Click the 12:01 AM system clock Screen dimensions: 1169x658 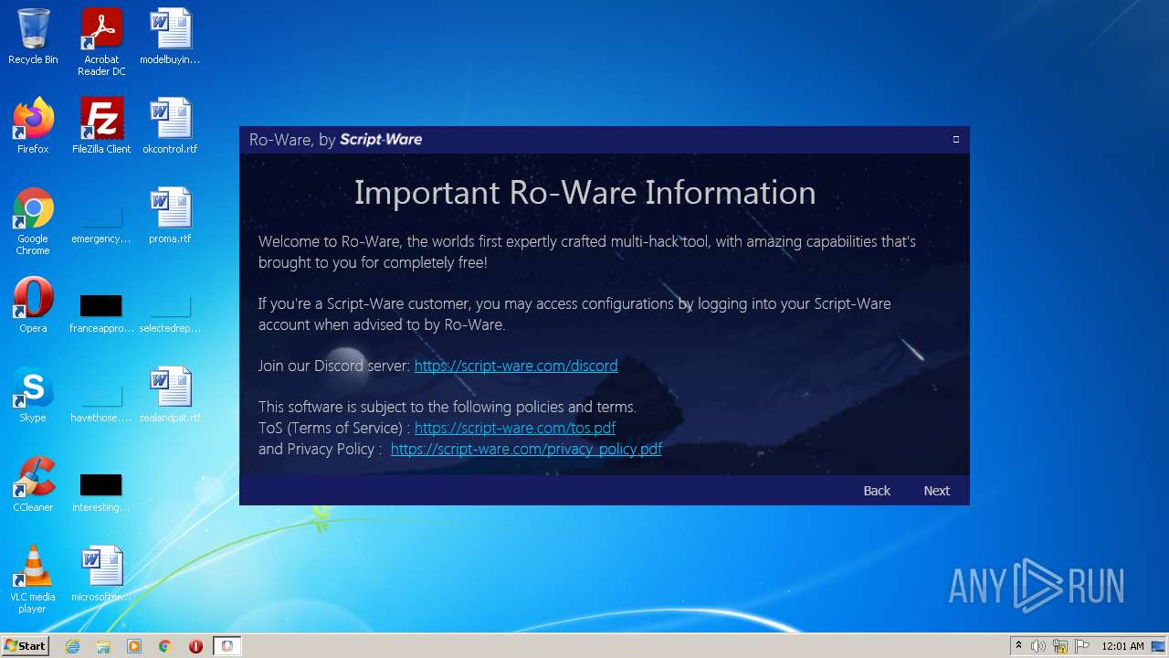(x=1122, y=646)
